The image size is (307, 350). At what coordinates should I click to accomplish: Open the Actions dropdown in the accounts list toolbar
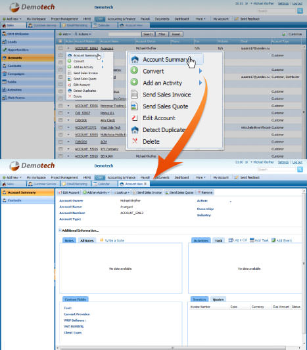(83, 34)
